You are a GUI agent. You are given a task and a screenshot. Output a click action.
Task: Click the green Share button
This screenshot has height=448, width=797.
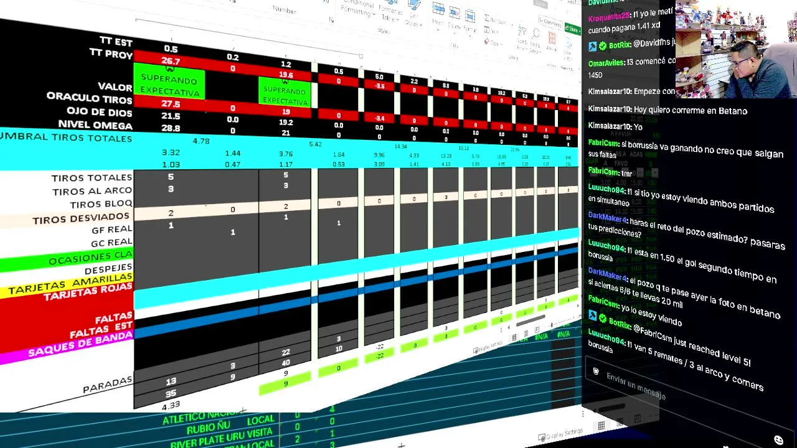(572, 28)
